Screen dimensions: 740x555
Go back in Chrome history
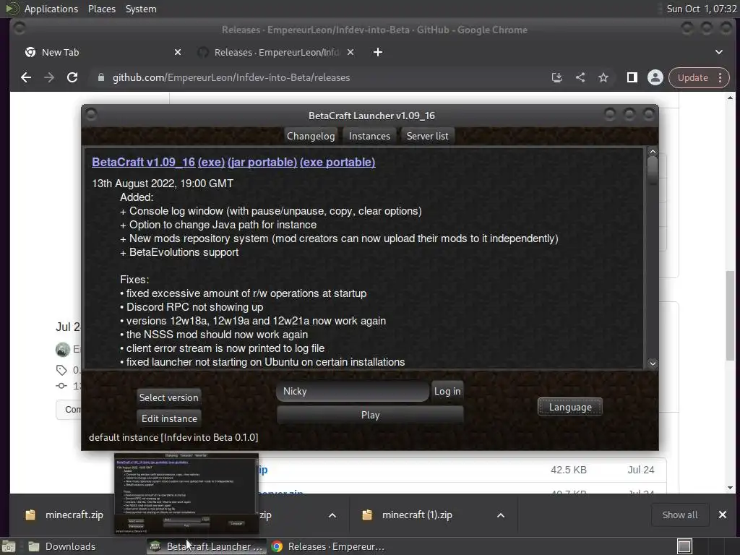pyautogui.click(x=26, y=77)
